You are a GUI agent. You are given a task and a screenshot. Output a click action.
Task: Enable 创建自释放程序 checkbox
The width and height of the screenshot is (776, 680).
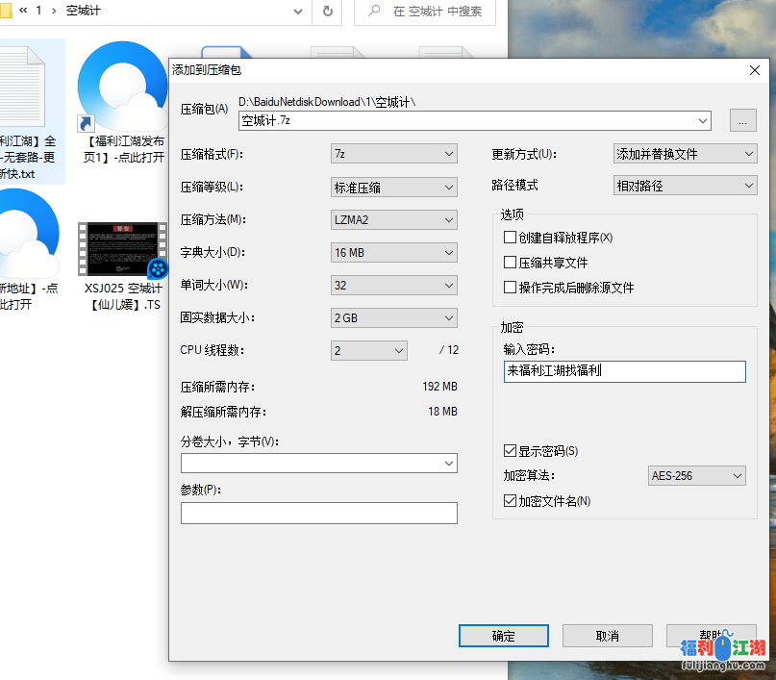point(511,238)
